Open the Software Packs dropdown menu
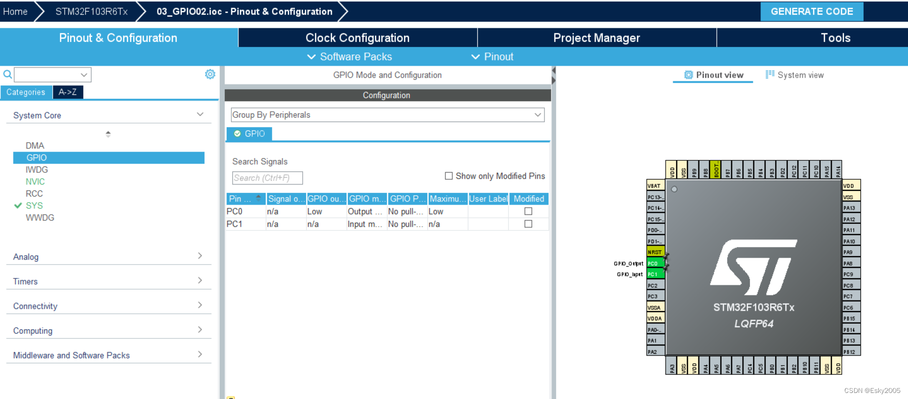908x399 pixels. tap(349, 57)
